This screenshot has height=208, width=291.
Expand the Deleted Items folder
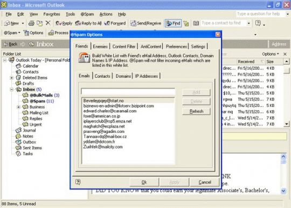click(12, 78)
